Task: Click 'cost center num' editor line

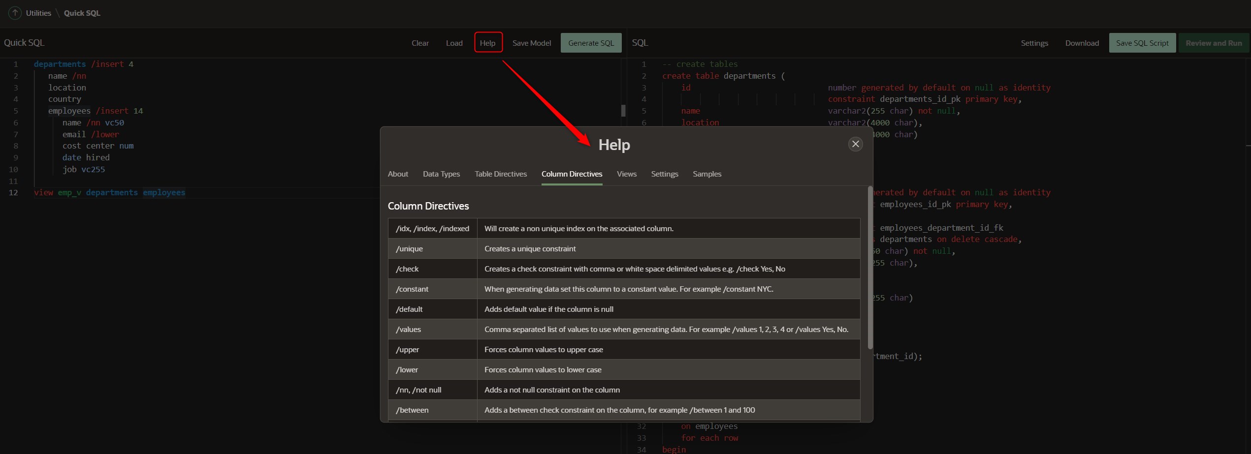Action: coord(98,146)
